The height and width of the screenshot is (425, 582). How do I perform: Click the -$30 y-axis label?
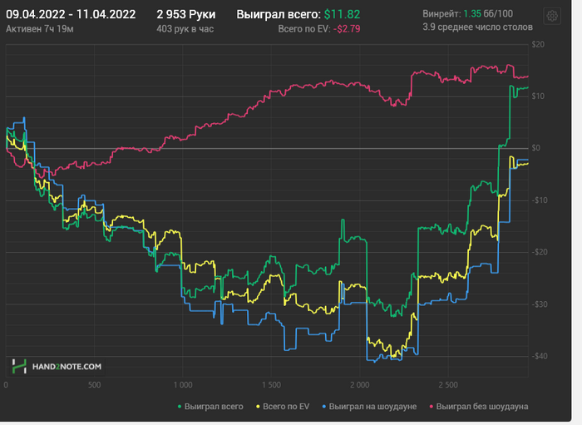point(539,304)
